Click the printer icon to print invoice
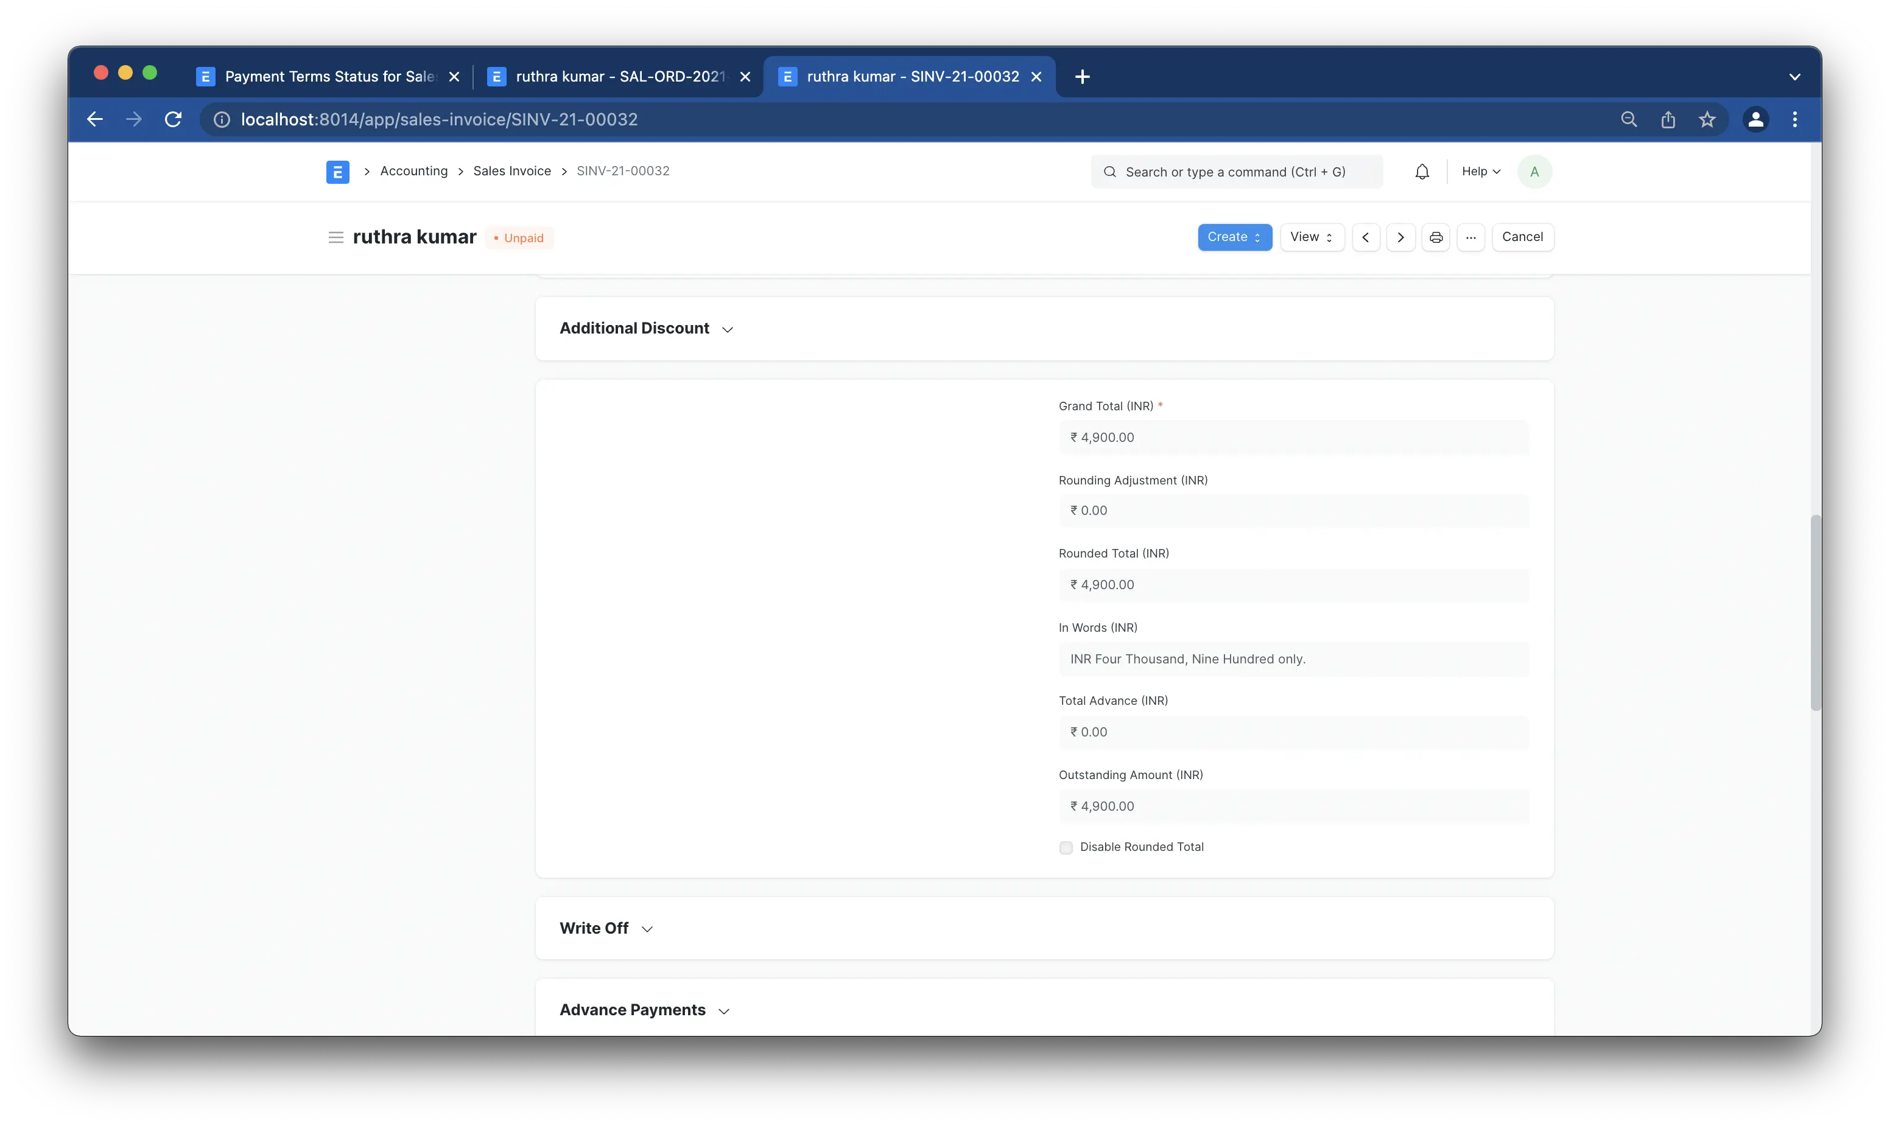This screenshot has height=1126, width=1890. [1435, 236]
